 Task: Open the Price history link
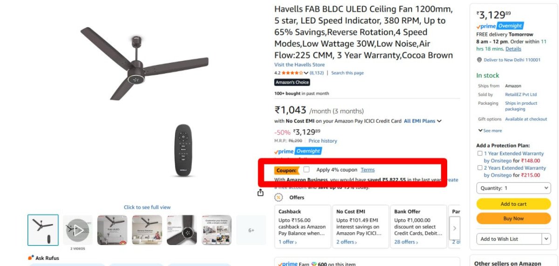click(322, 141)
